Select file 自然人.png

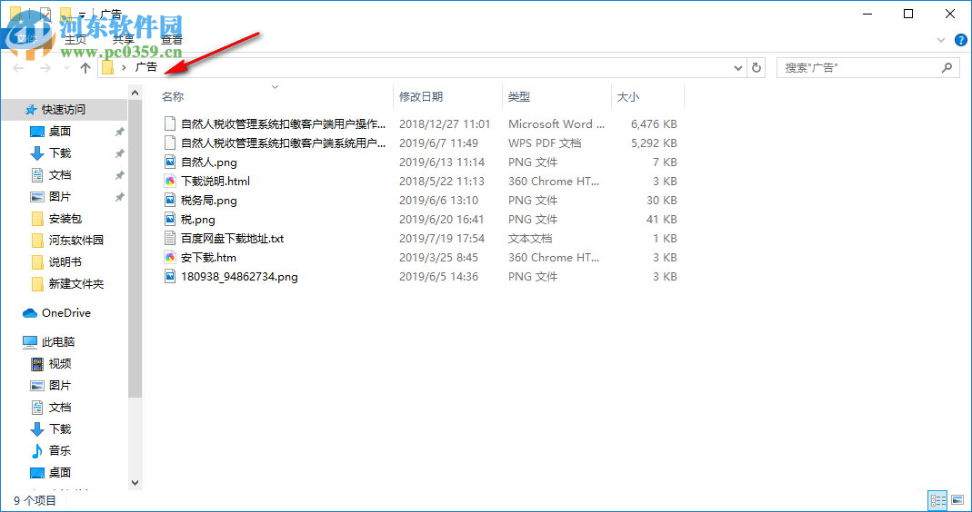209,162
